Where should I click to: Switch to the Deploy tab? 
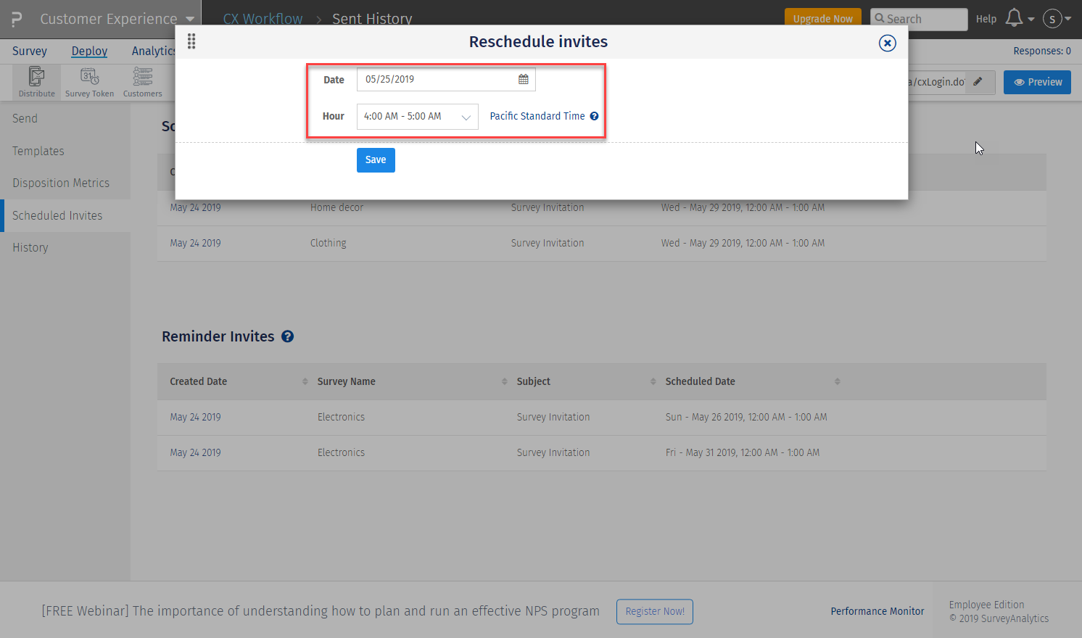89,51
